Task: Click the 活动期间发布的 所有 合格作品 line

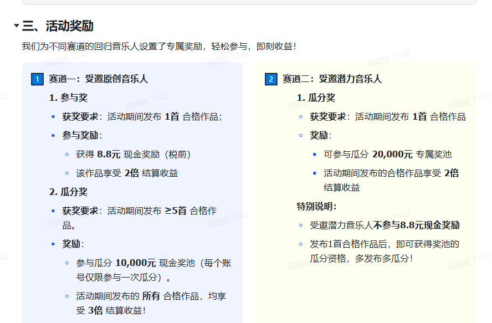Action: (151, 296)
